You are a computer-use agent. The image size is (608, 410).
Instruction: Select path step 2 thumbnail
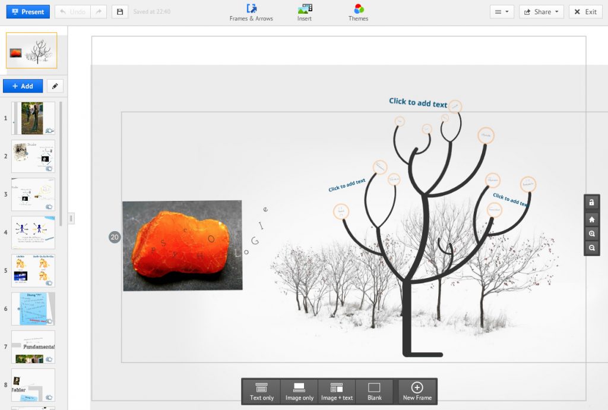click(x=33, y=156)
